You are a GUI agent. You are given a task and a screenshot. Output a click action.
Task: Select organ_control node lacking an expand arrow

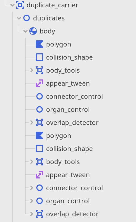68,110
